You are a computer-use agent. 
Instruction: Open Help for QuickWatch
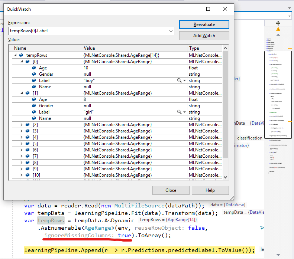210,190
